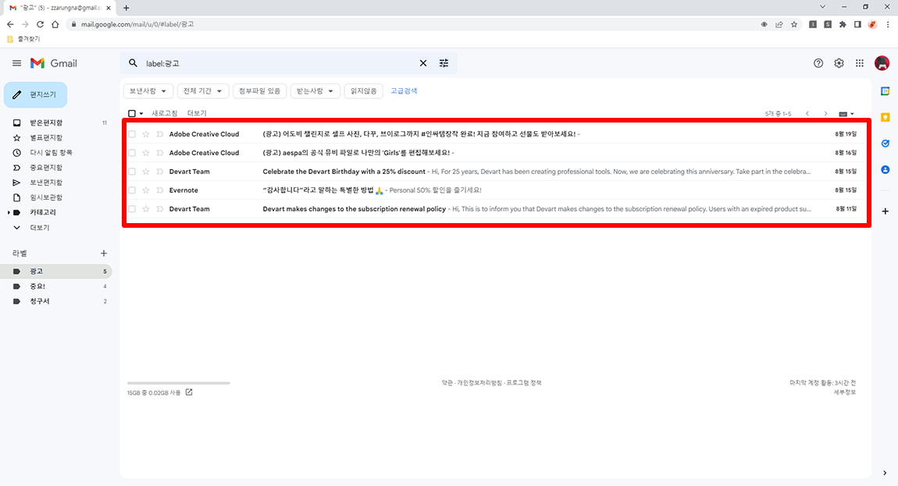
Task: Click 더보기 next to 새로고침
Action: (x=197, y=113)
